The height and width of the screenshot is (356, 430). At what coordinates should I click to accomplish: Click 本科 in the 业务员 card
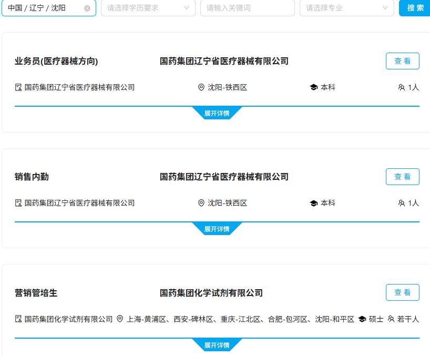[x=328, y=87]
